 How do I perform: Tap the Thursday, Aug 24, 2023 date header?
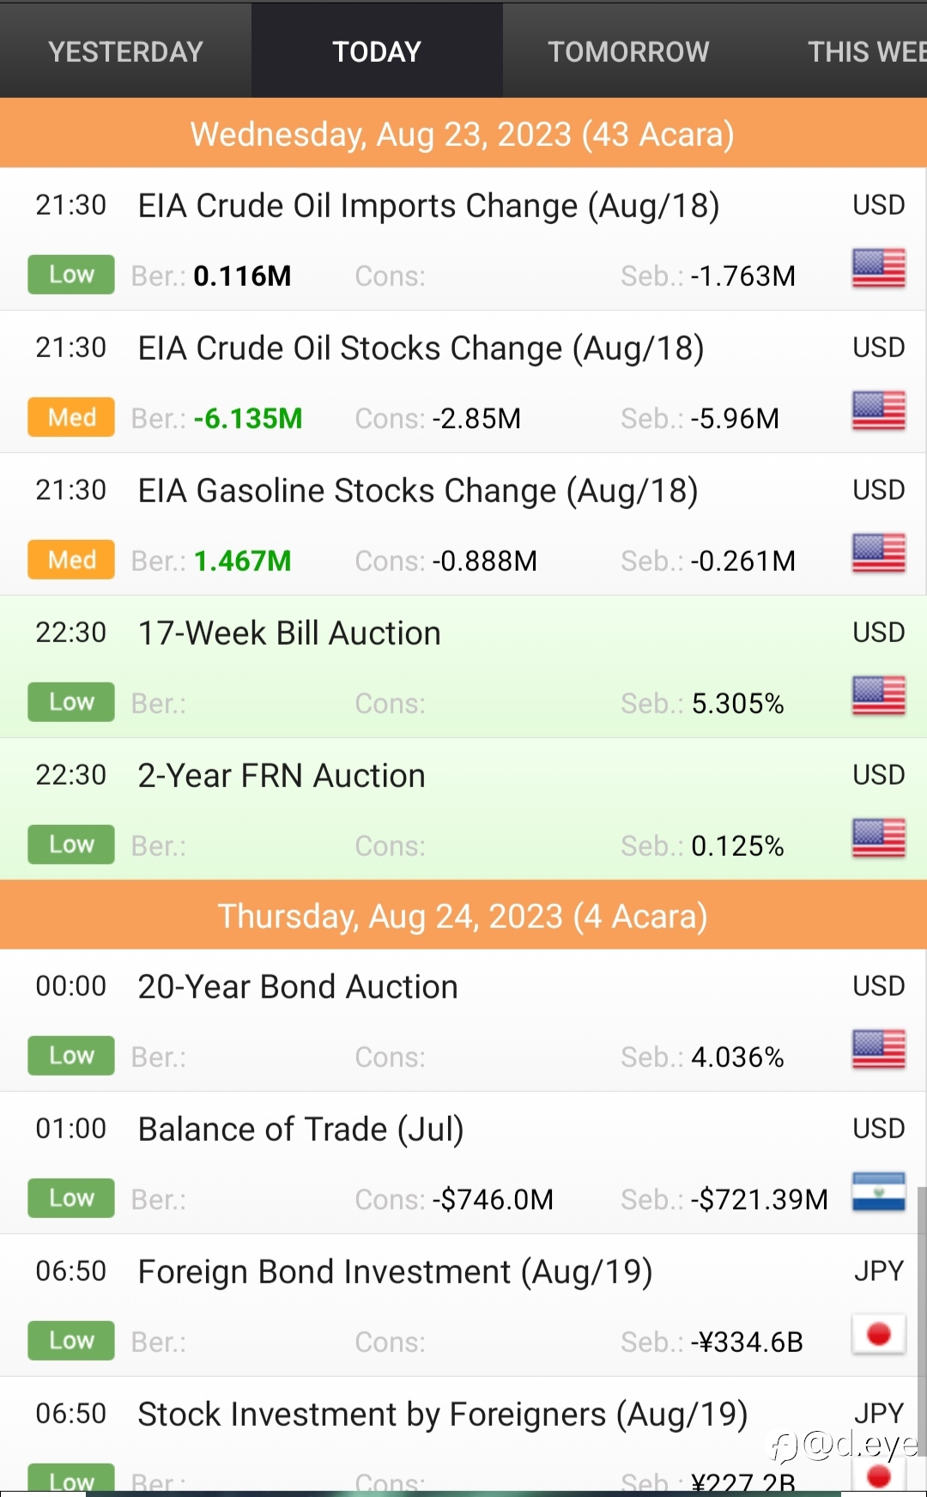pyautogui.click(x=463, y=917)
